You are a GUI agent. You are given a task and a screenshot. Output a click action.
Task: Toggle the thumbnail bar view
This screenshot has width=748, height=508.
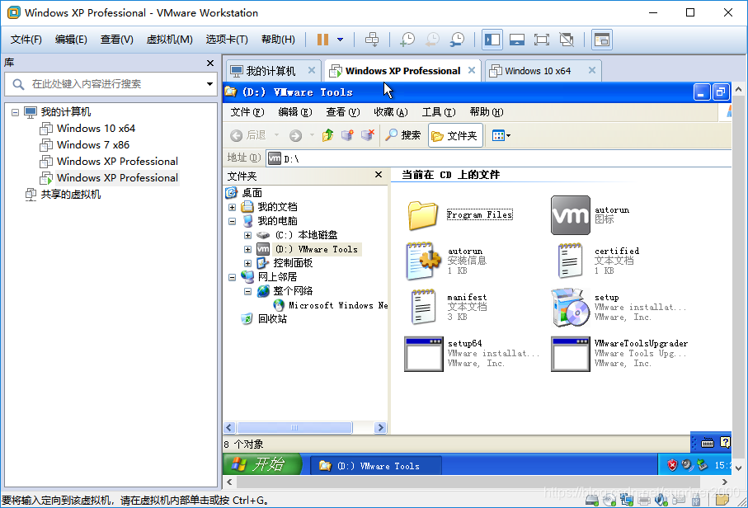pyautogui.click(x=516, y=40)
